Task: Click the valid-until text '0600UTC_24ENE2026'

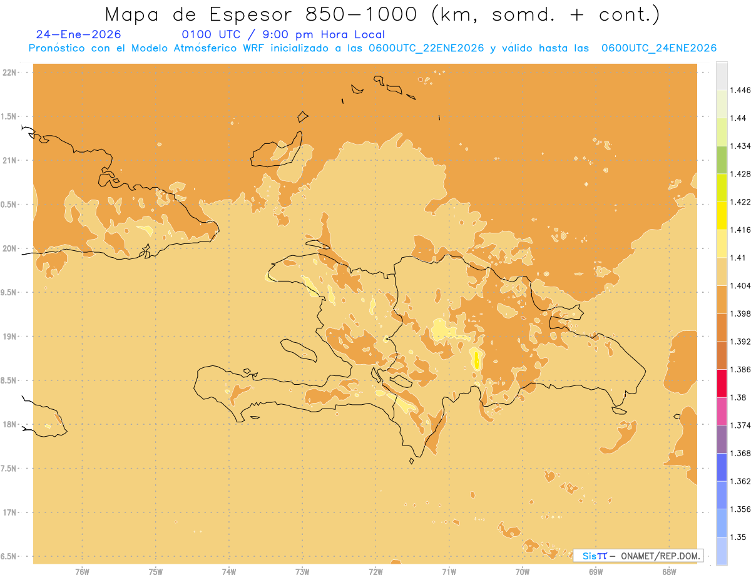Action: 659,48
